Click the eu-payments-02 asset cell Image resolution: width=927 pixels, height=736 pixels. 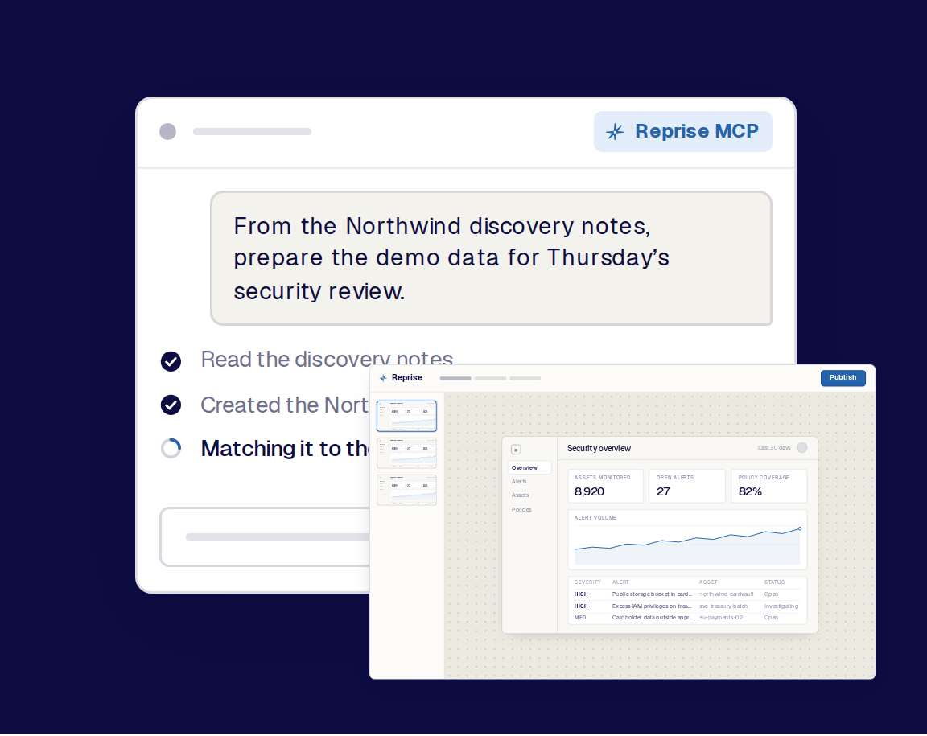coord(721,618)
